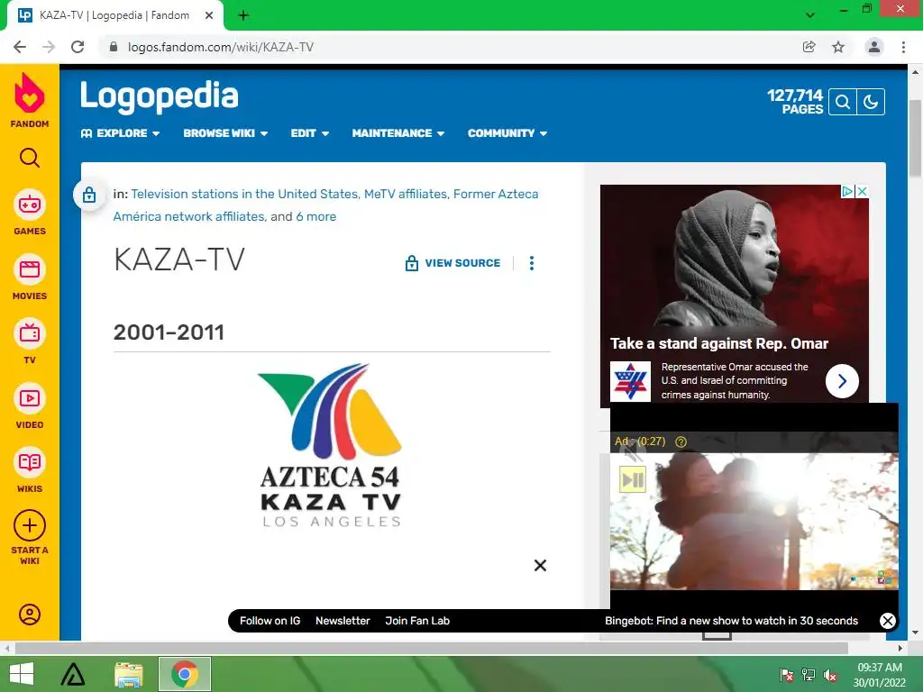The height and width of the screenshot is (692, 923).
Task: Open the taskbar clock showing 09:37 AM
Action: (880, 675)
